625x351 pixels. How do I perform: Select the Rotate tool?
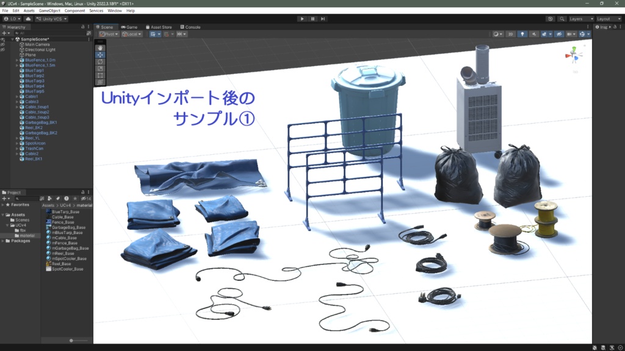click(100, 62)
